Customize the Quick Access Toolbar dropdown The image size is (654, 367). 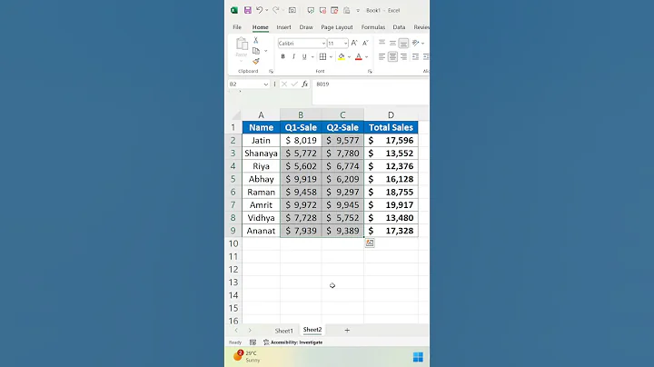(x=358, y=10)
